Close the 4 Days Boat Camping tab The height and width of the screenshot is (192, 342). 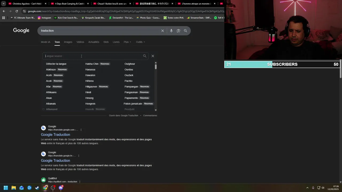click(88, 4)
